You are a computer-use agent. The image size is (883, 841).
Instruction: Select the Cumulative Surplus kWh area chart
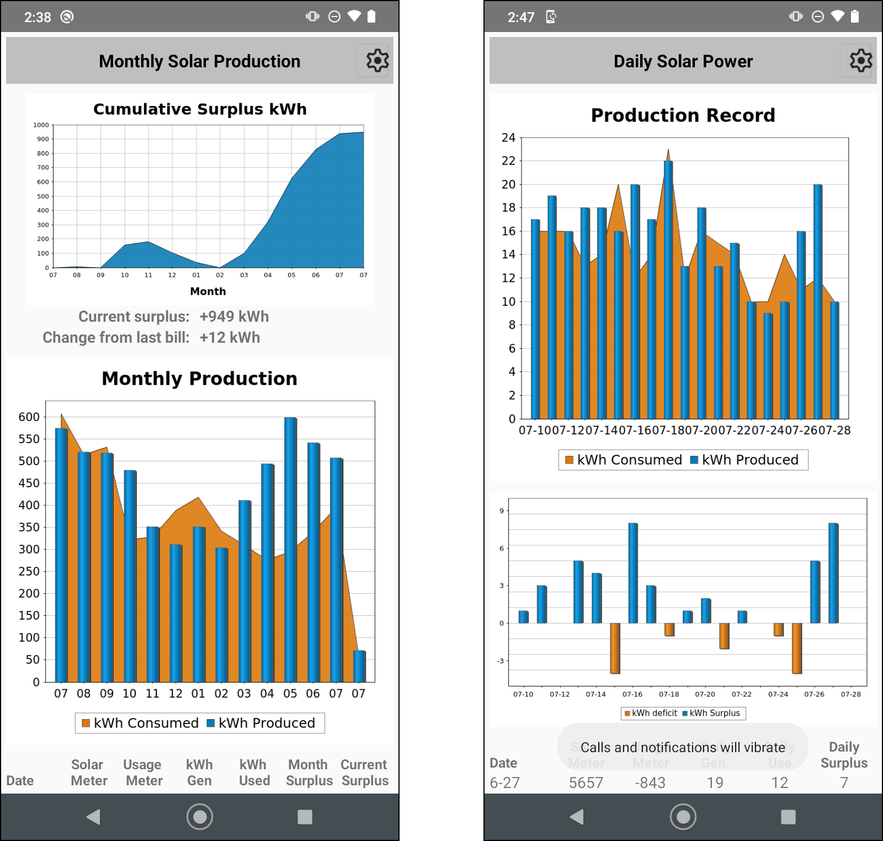click(200, 199)
